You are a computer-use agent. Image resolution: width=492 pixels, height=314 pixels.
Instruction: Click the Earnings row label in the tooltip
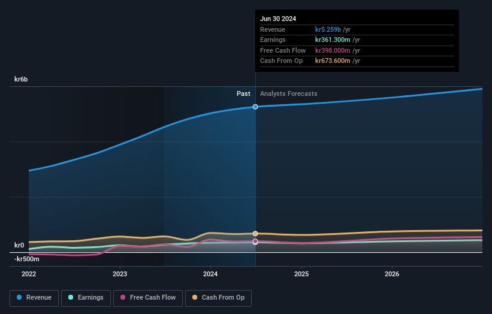tap(273, 40)
